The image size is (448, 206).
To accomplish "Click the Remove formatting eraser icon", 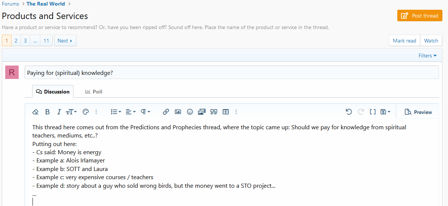I will (x=35, y=112).
